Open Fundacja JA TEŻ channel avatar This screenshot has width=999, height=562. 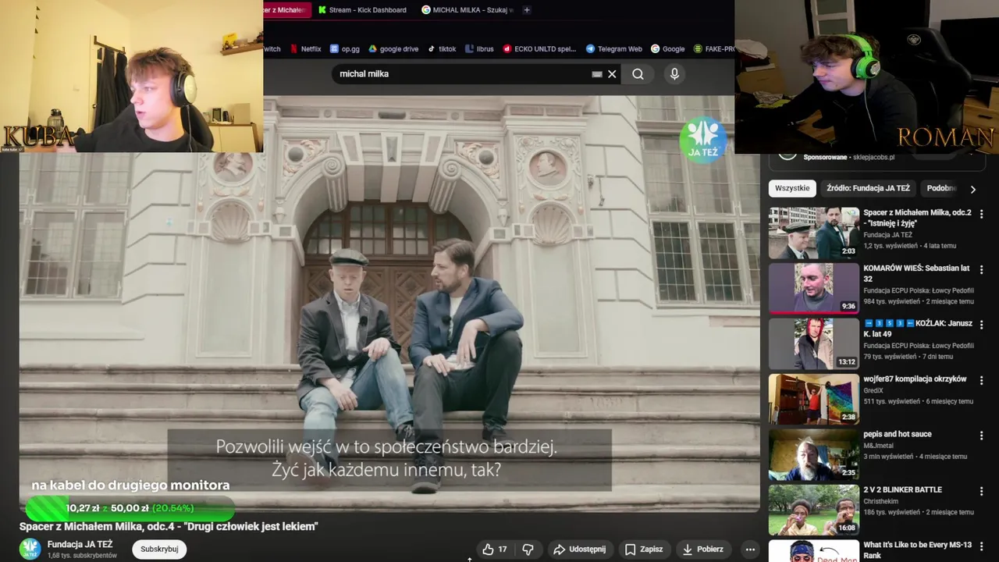[x=30, y=549]
